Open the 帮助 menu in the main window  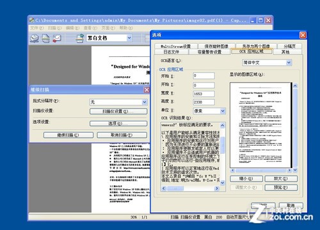pyautogui.click(x=126, y=28)
